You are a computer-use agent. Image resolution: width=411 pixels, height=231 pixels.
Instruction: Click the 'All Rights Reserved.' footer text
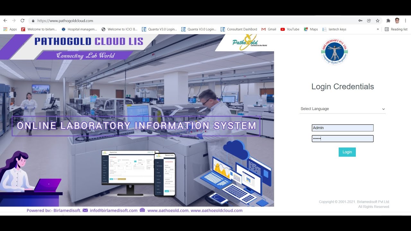click(374, 207)
